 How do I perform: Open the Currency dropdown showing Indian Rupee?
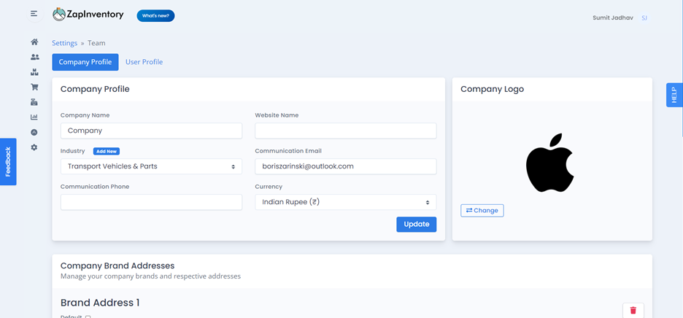tap(345, 202)
